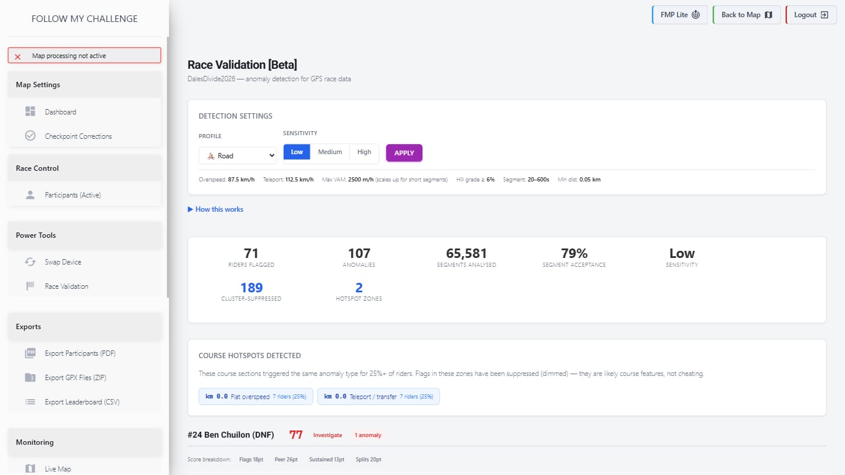Click the Logout button

(x=811, y=15)
